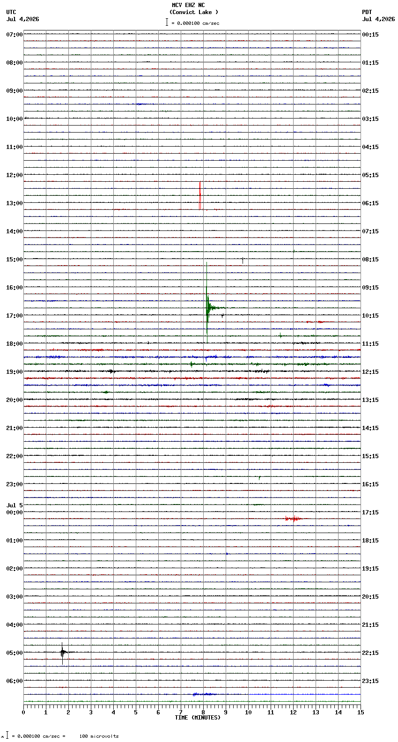Click the 19:00 UTC row label

click(x=15, y=372)
